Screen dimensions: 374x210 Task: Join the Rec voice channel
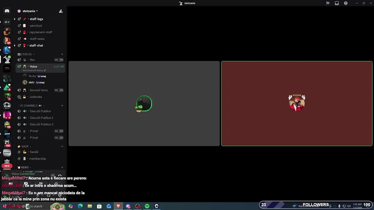(40, 60)
